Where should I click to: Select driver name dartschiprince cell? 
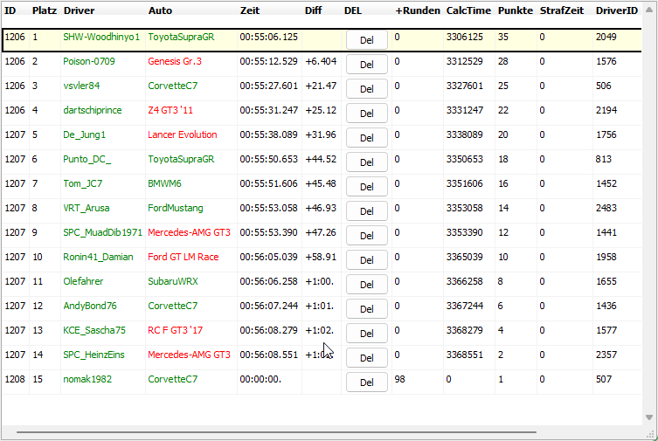(x=93, y=111)
